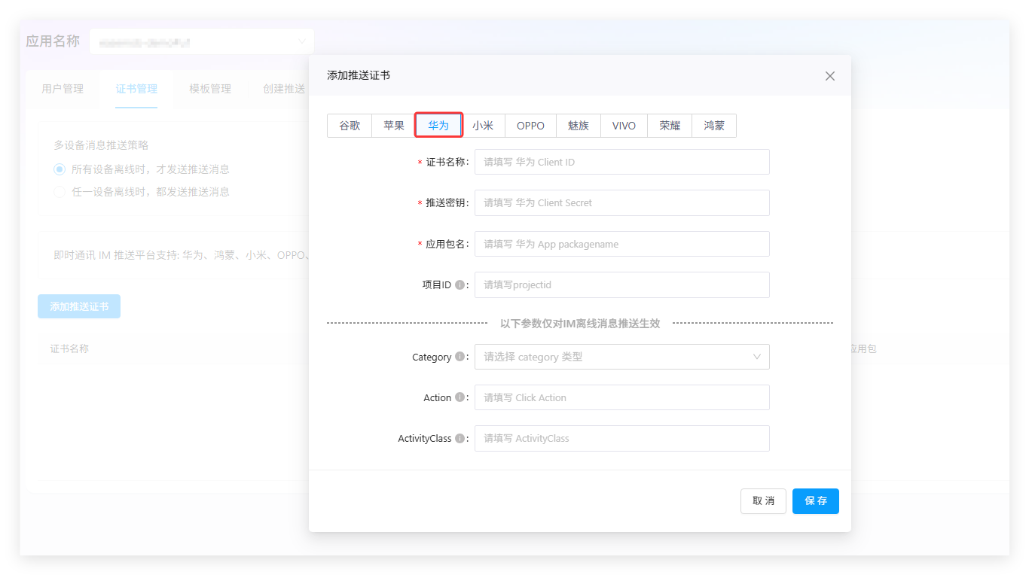Switch to 谷歌 certificate tab
Screen dimensions: 1029x575
(350, 126)
